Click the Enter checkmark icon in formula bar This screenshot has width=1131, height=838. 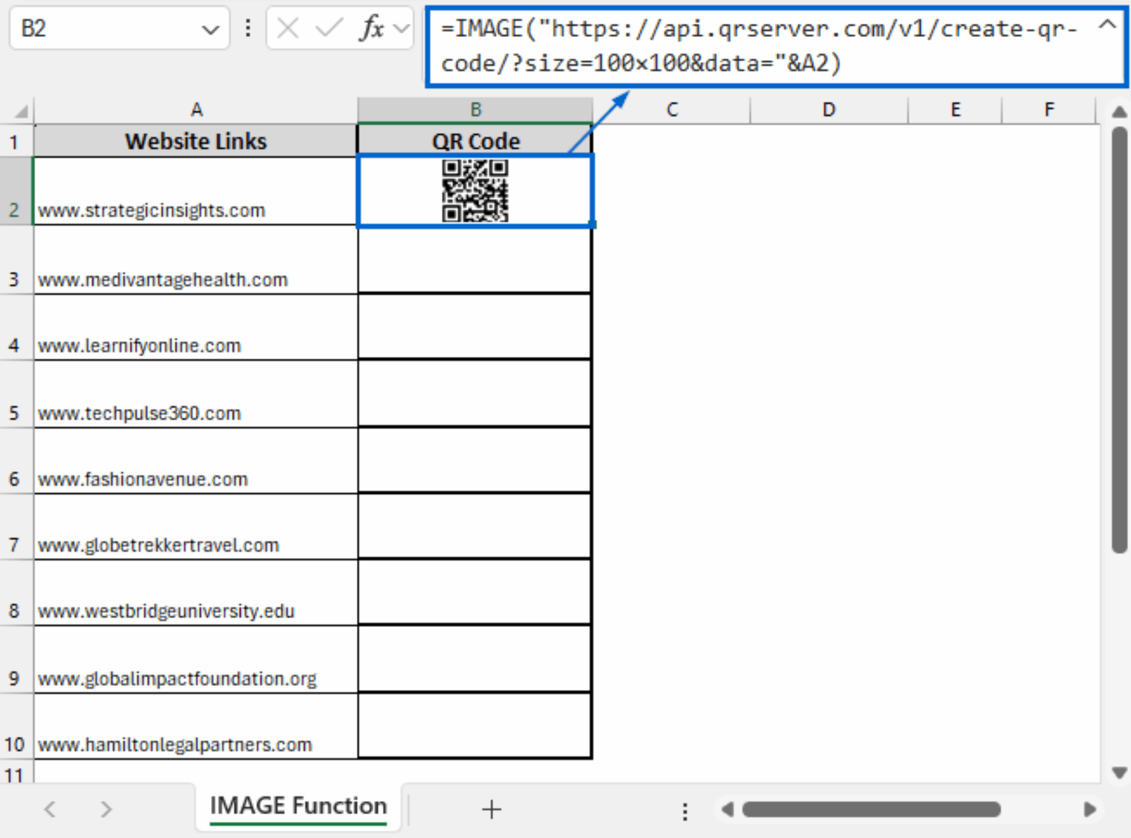328,28
